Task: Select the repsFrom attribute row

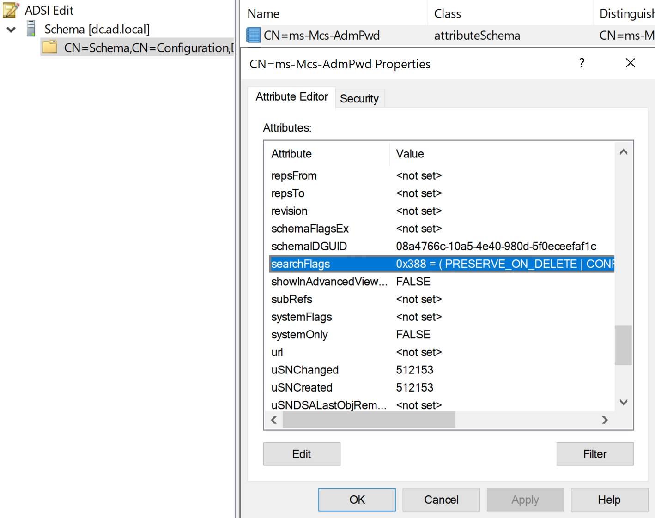Action: coord(442,175)
